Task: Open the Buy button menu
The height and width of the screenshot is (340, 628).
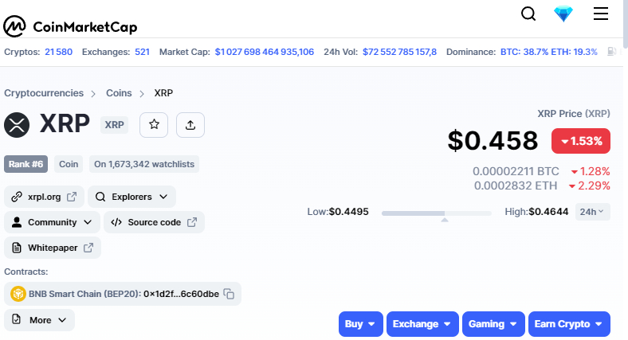Action: 361,324
